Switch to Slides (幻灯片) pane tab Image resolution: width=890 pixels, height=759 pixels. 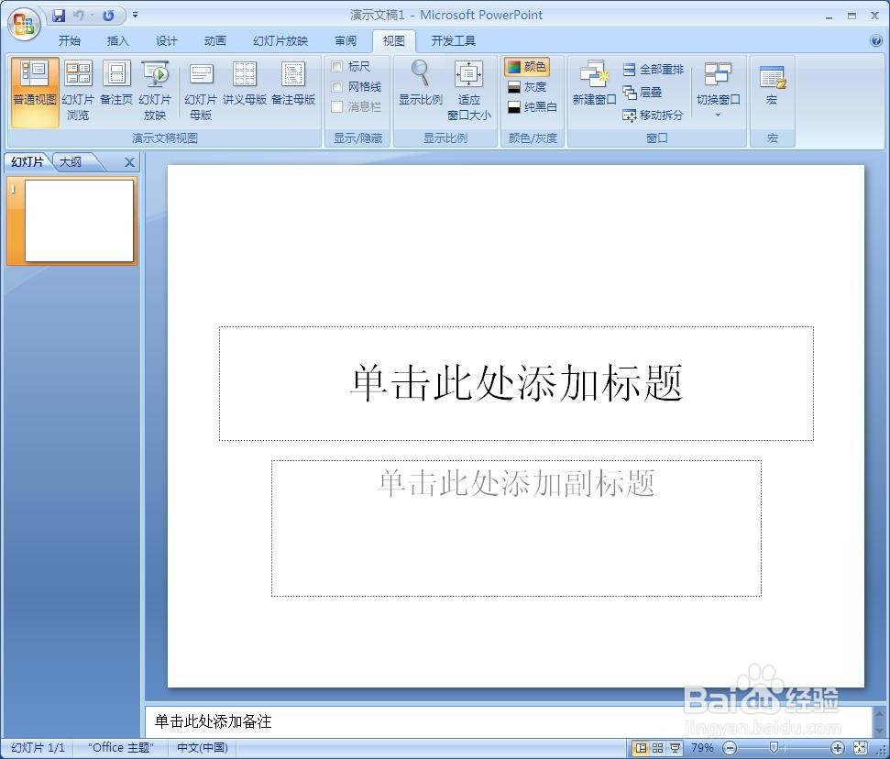(27, 161)
